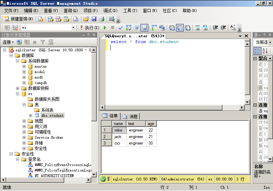Switch output to Results to Grid
Image resolution: width=273 pixels, height=191 pixels.
click(180, 28)
